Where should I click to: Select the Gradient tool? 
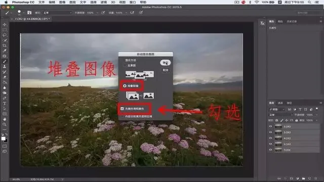(5, 82)
